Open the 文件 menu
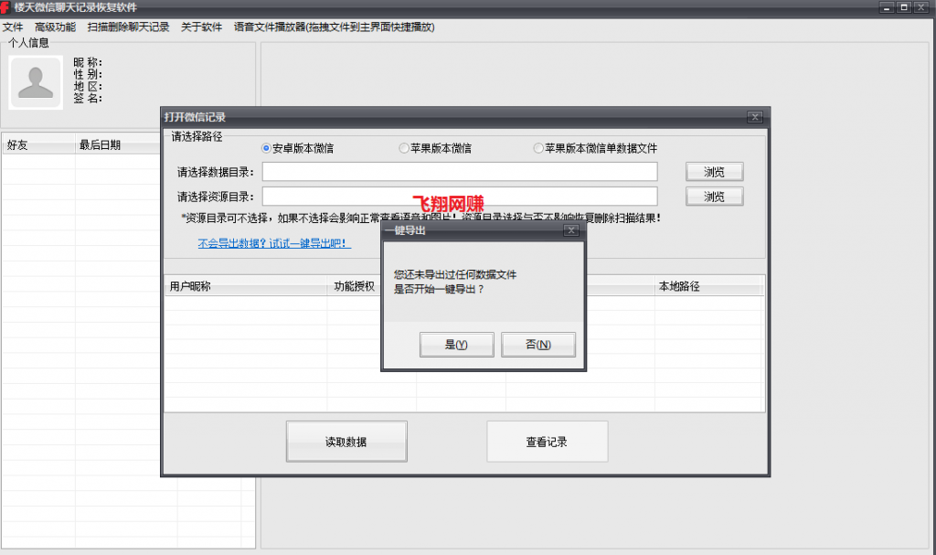This screenshot has height=555, width=936. pos(13,27)
